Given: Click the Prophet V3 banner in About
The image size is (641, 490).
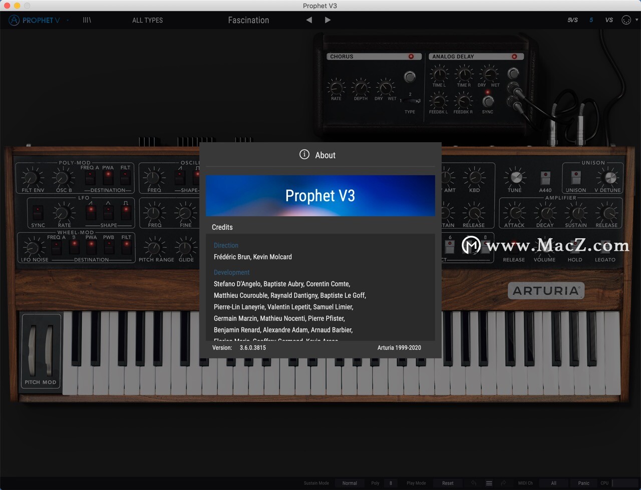Looking at the screenshot, I should 320,196.
